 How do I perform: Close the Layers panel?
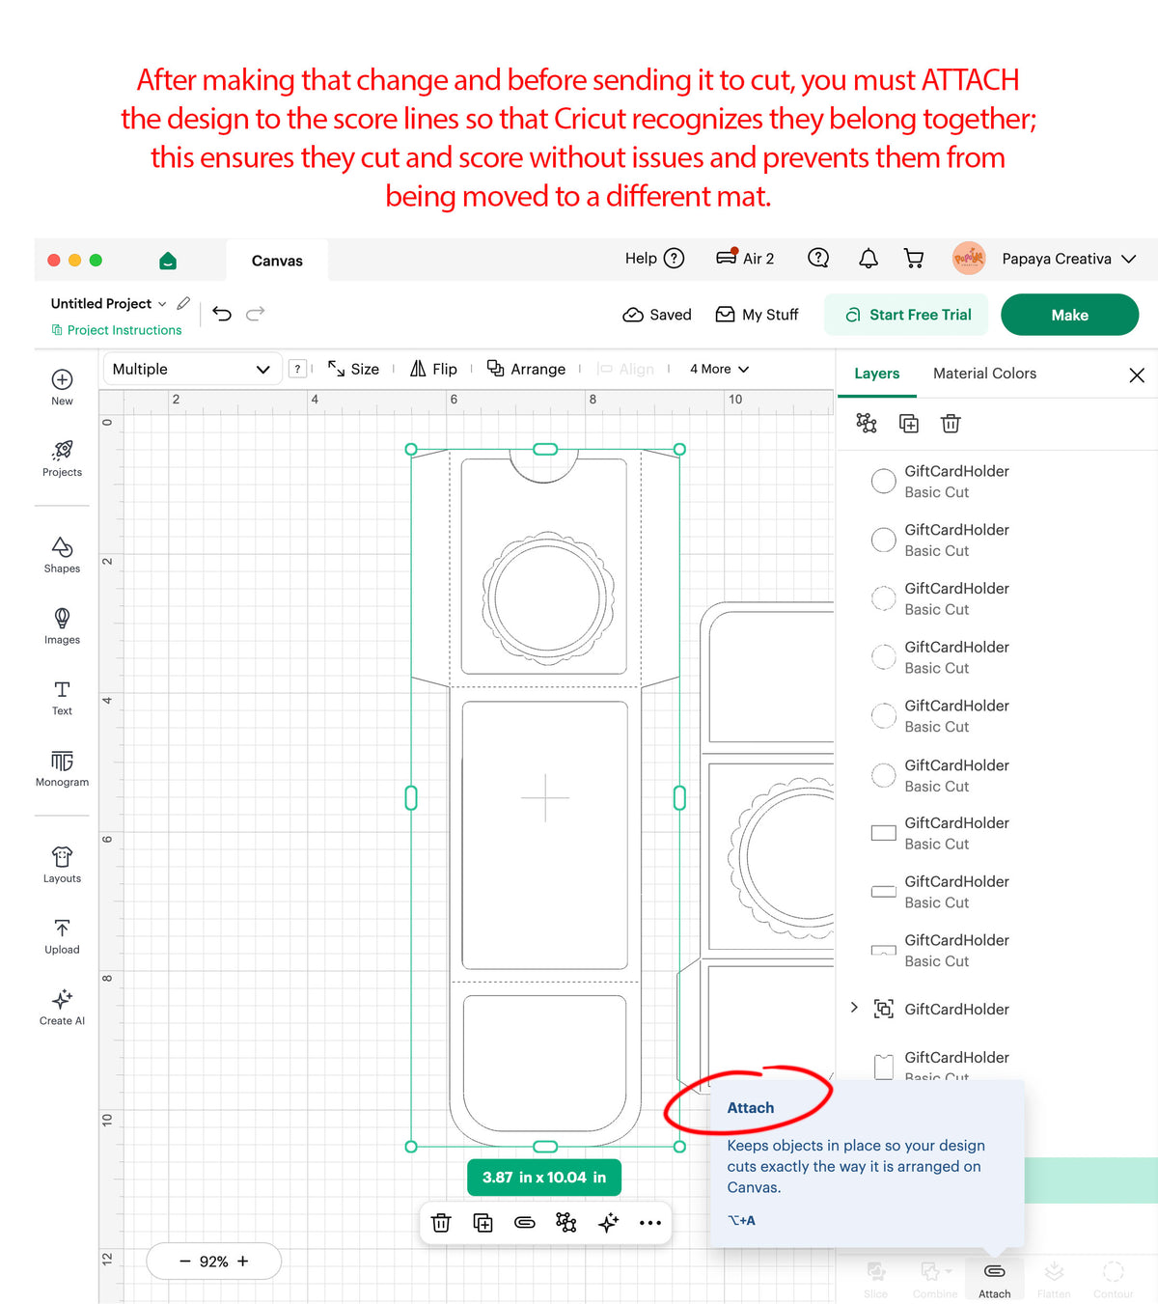click(x=1137, y=375)
